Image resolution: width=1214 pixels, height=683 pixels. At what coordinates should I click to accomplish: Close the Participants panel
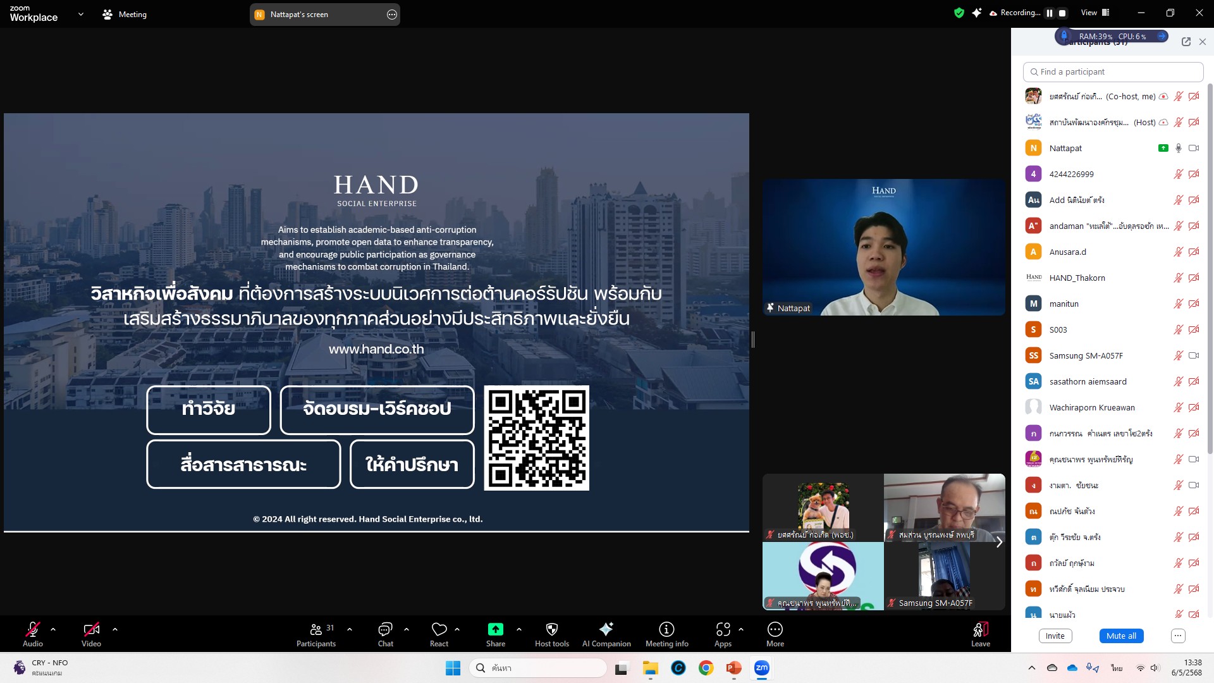pyautogui.click(x=1203, y=42)
